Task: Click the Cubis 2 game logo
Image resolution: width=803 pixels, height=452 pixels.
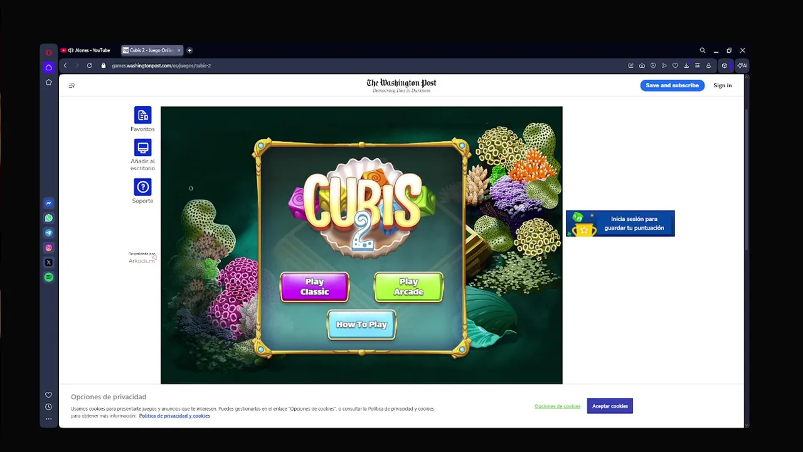Action: click(362, 207)
